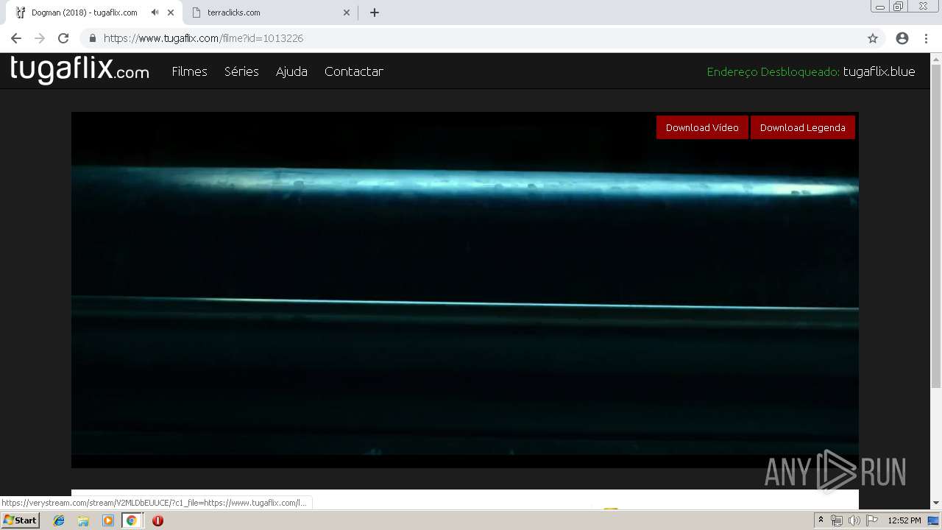This screenshot has height=530, width=942.
Task: Click the Download Vídeo button
Action: click(x=702, y=127)
